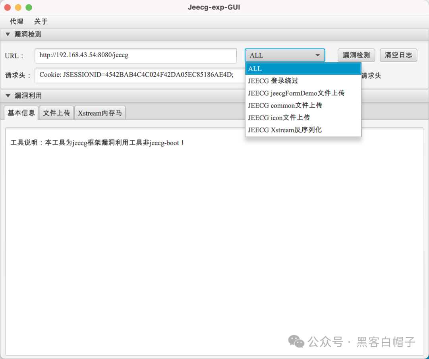The height and width of the screenshot is (359, 429).
Task: Choose JEECG icon文件上传 option
Action: pyautogui.click(x=303, y=118)
